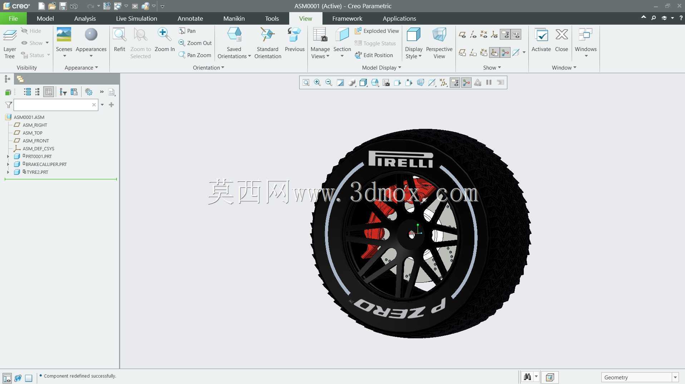
Task: Toggle the 10.0 dimension value display
Action: coord(516,35)
